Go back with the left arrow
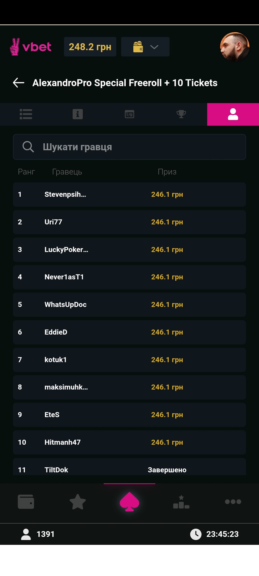Viewport: 259px width, 576px height. (19, 83)
